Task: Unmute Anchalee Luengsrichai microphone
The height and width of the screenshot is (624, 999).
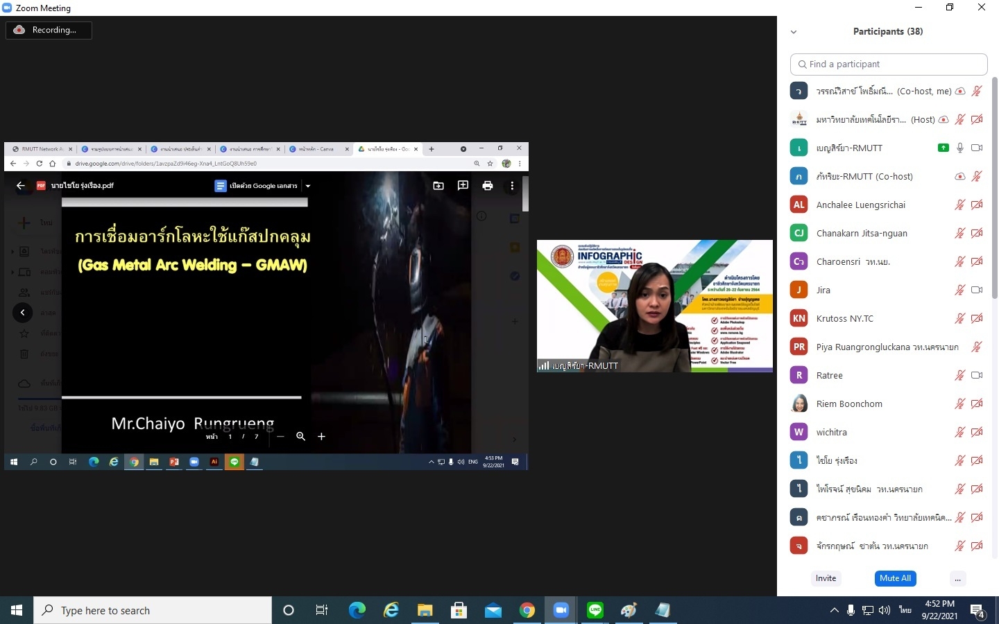Action: [960, 205]
